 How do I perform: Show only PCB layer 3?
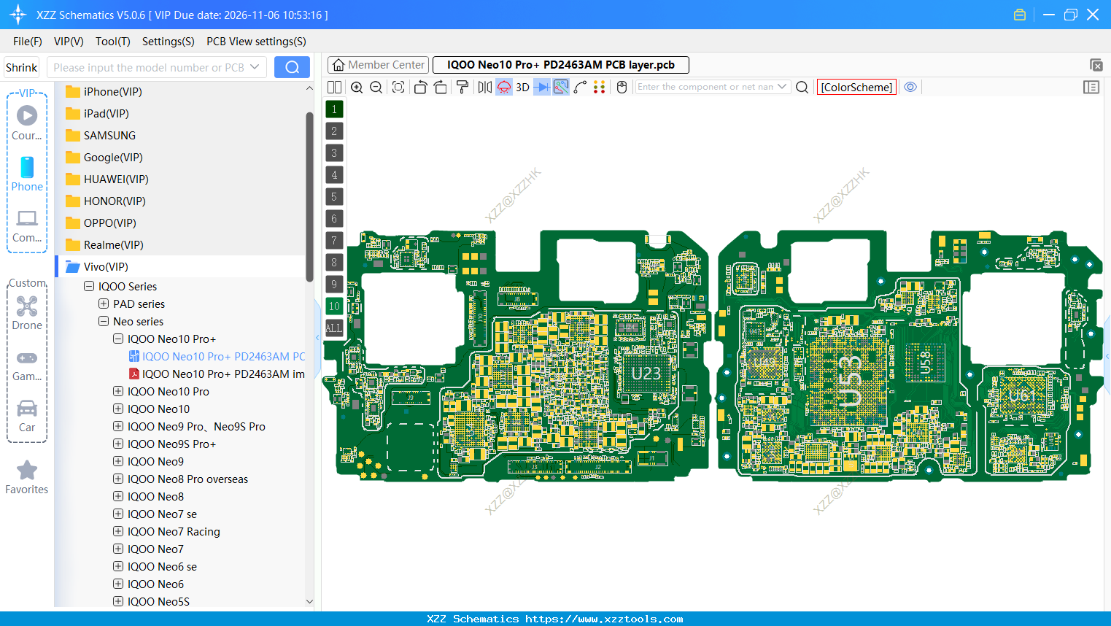point(333,152)
